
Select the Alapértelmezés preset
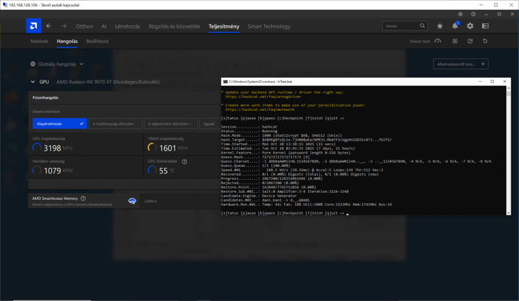pos(60,123)
